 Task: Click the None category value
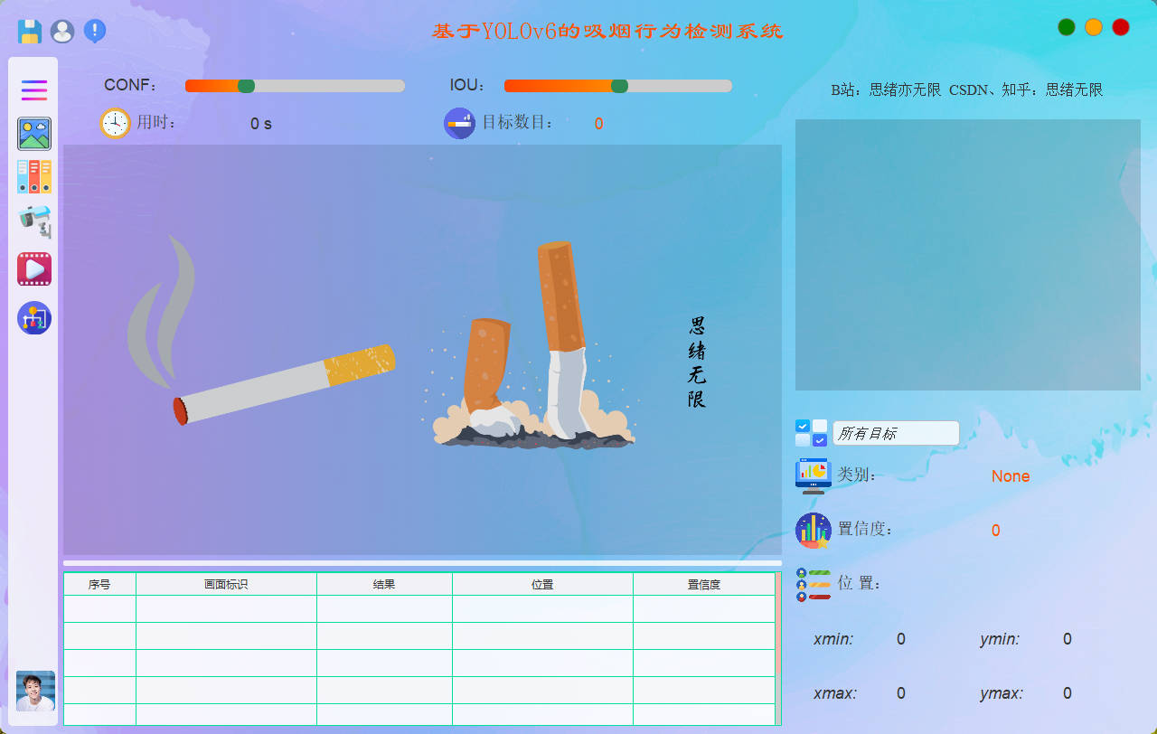click(x=1011, y=476)
